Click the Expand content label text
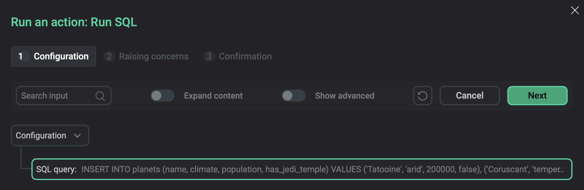Viewport: 584px width, 190px height. 213,96
